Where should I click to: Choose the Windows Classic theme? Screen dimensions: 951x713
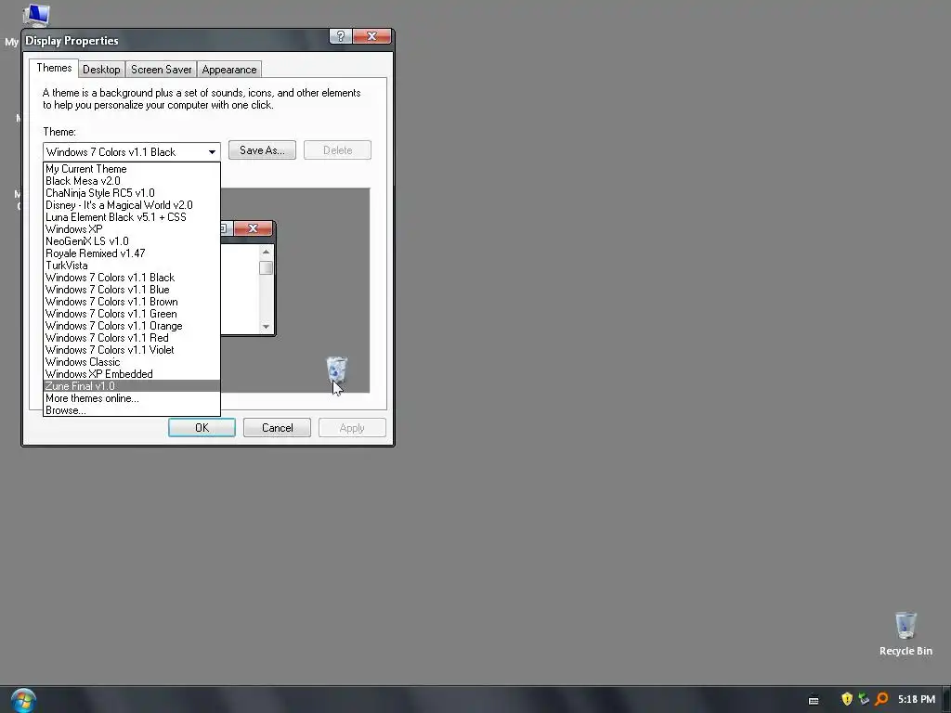(132, 362)
